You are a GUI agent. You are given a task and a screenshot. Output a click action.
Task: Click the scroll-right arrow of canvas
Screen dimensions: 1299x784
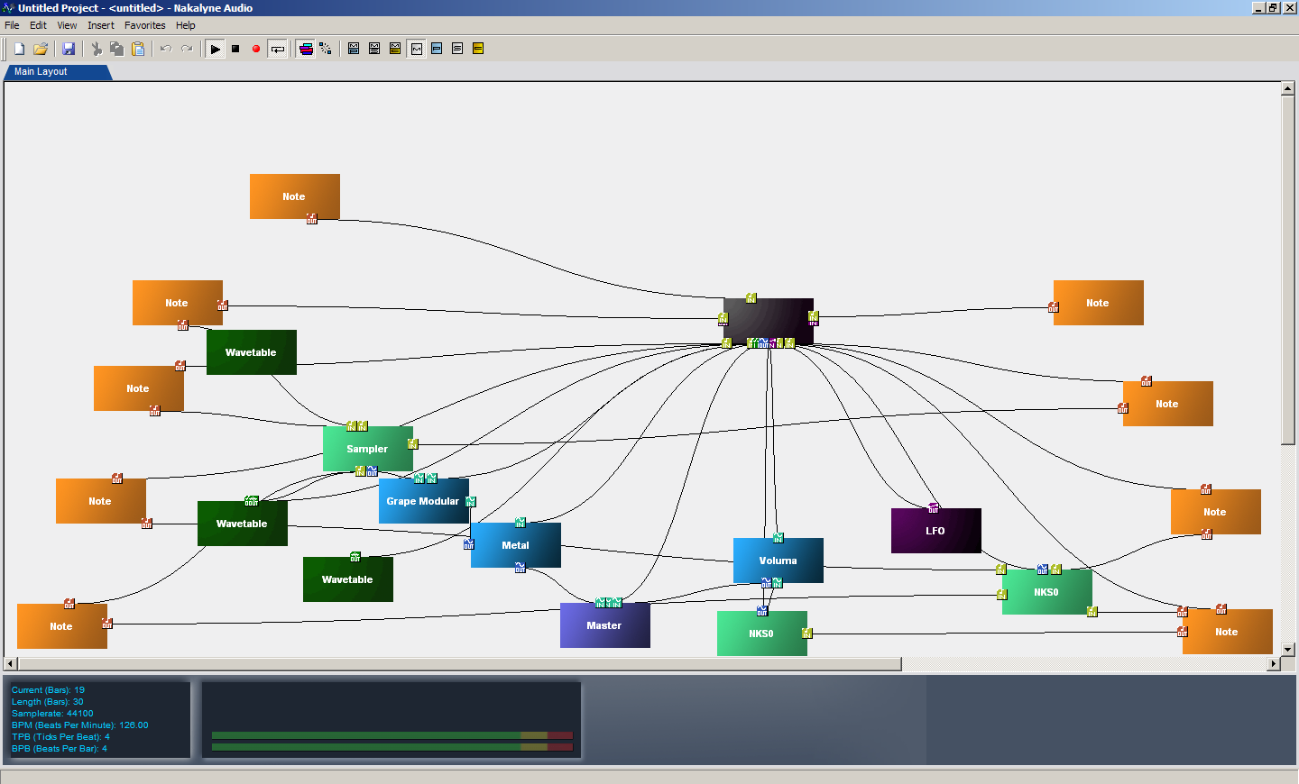[1274, 664]
